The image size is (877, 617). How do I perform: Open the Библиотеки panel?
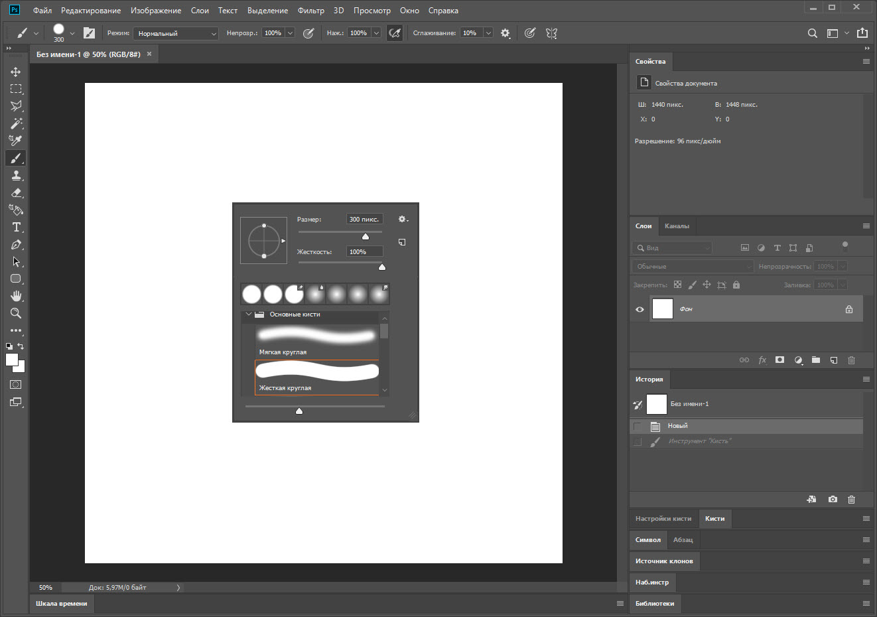click(655, 604)
